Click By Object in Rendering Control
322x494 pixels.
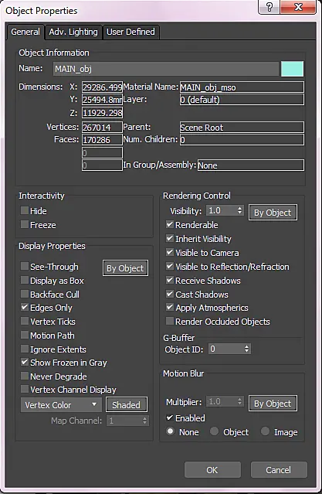coord(273,213)
